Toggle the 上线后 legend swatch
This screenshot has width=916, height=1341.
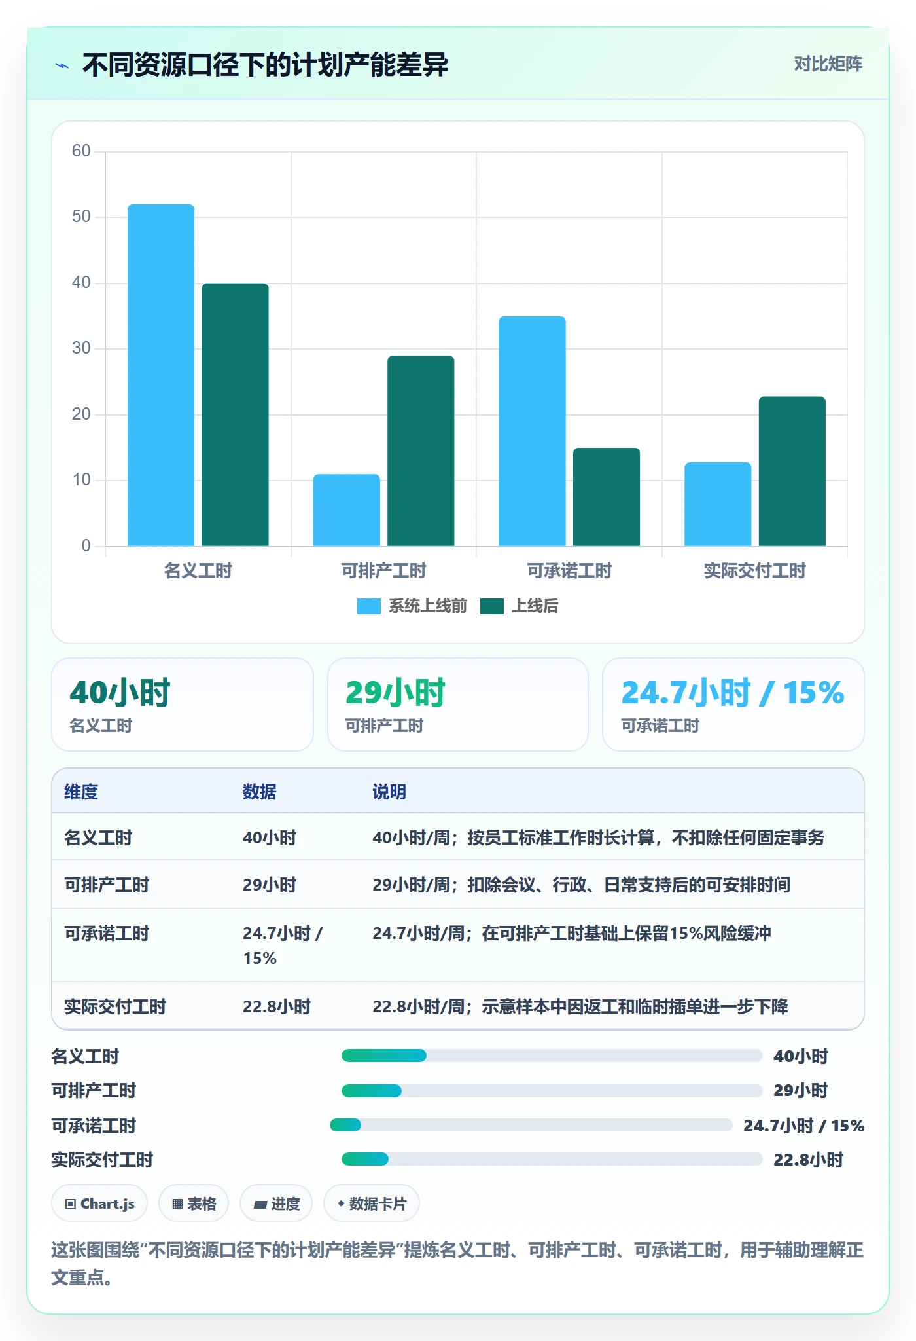(491, 606)
